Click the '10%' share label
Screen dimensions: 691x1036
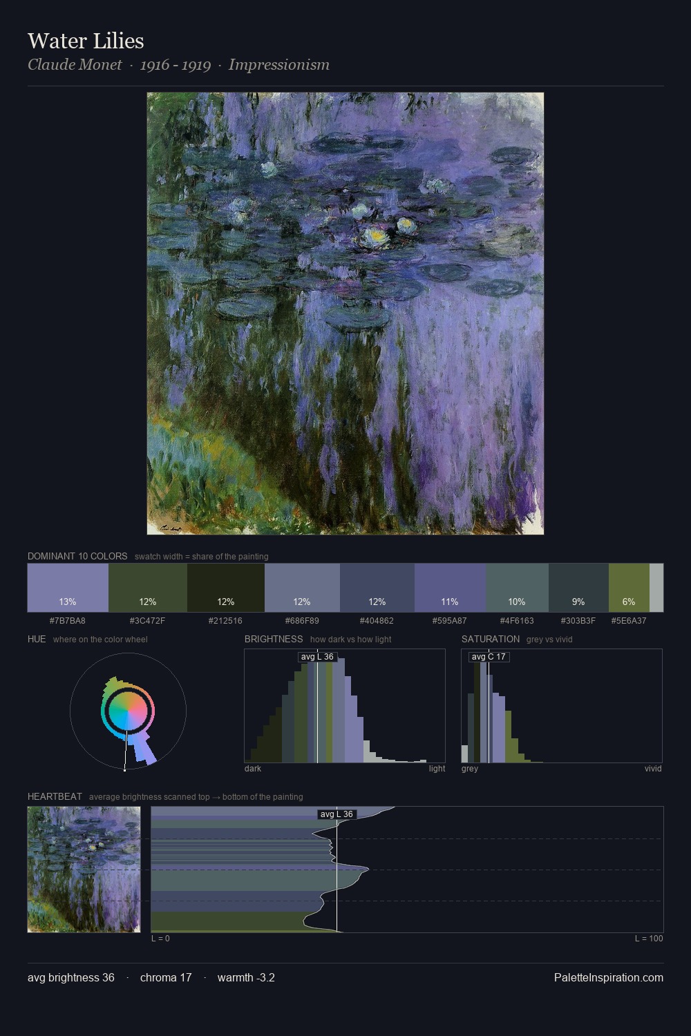tap(517, 602)
